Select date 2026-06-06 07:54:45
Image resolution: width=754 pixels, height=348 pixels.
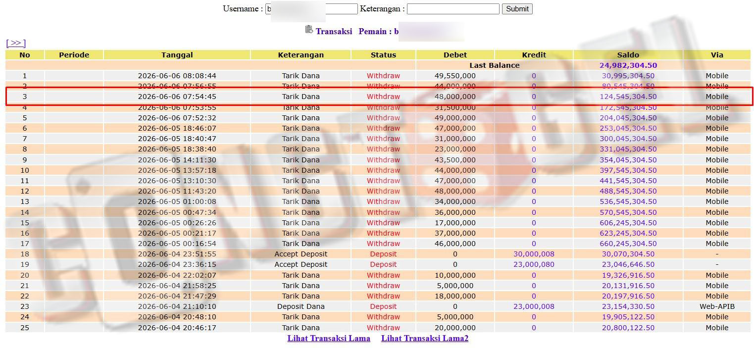177,97
